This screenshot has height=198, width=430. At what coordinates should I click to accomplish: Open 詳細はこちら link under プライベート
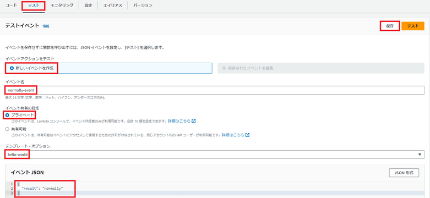click(179, 121)
